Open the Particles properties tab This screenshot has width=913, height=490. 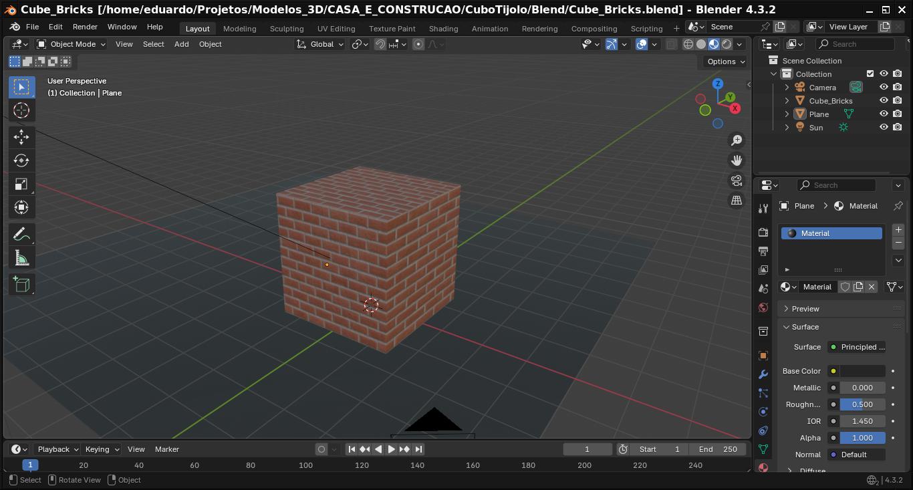coord(763,392)
